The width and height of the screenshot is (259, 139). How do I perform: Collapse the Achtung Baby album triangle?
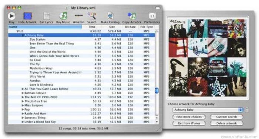coord(23,36)
